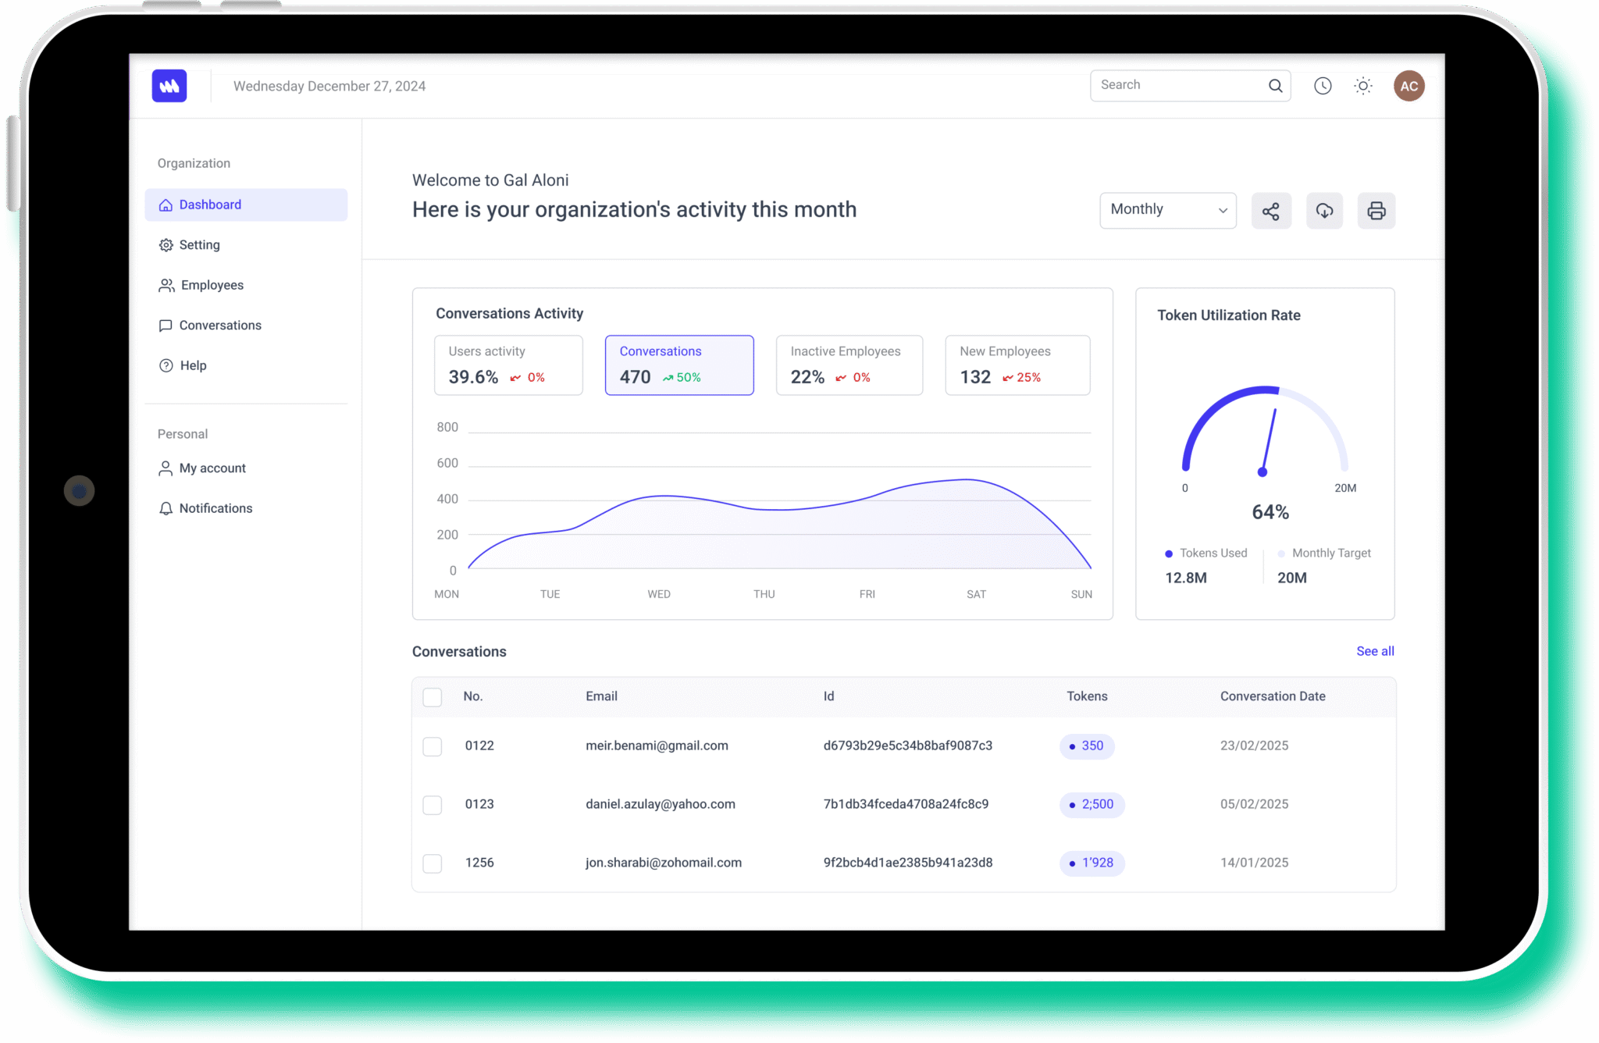This screenshot has height=1043, width=1599.
Task: Toggle the sun theme icon
Action: (x=1362, y=86)
